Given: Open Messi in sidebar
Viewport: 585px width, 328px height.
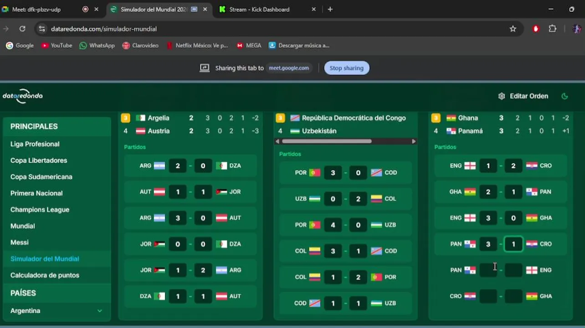Looking at the screenshot, I should pyautogui.click(x=20, y=242).
